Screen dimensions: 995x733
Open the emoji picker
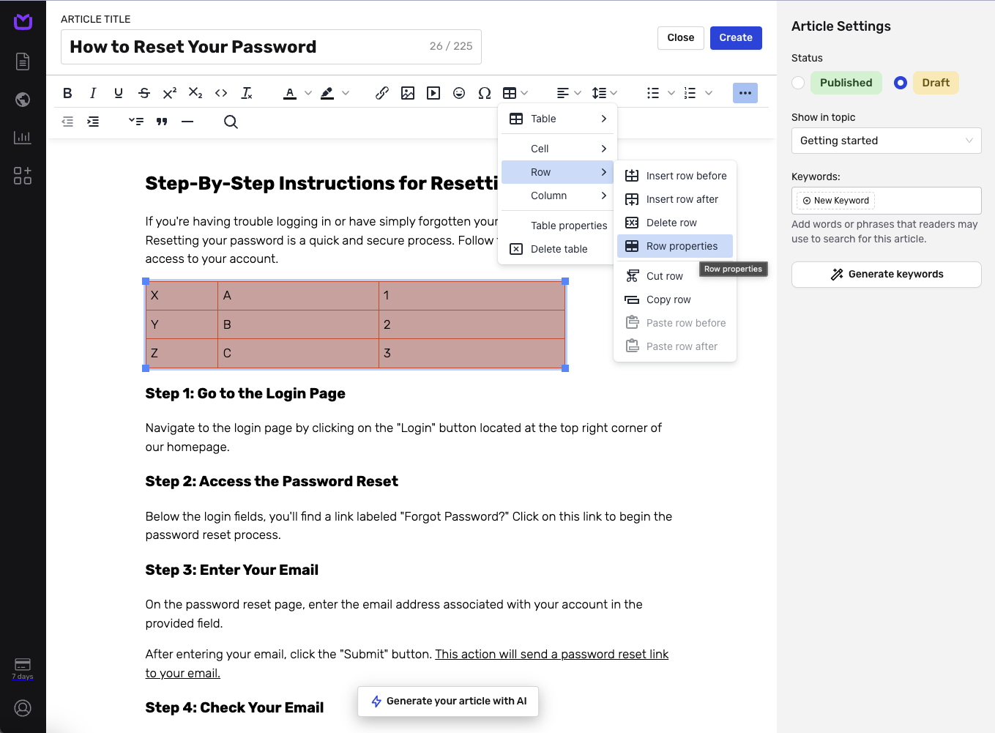click(x=459, y=93)
